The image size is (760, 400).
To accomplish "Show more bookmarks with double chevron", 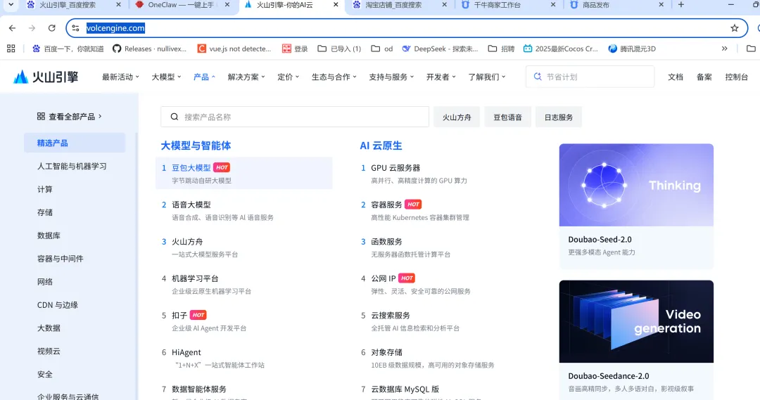I will (724, 49).
